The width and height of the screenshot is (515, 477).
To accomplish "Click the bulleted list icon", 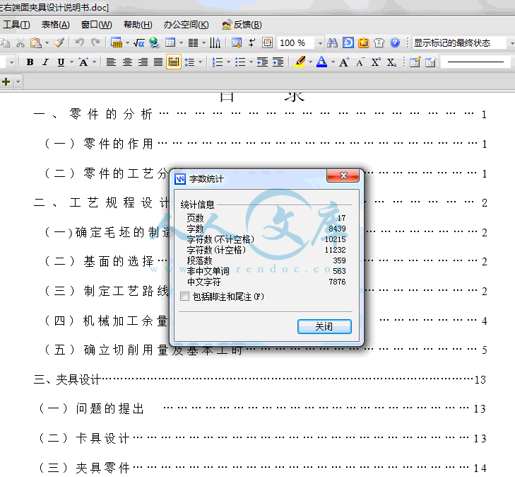I will click(240, 62).
